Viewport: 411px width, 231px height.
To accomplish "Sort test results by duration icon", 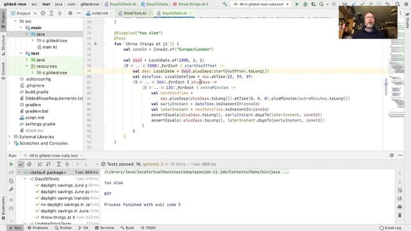I will point(49,164).
